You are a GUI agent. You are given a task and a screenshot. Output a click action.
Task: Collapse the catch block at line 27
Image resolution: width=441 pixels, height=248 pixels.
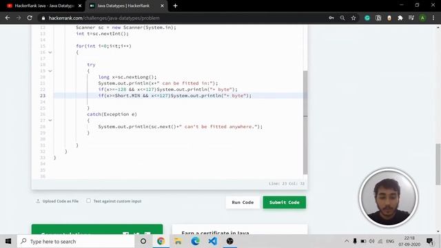point(50,121)
